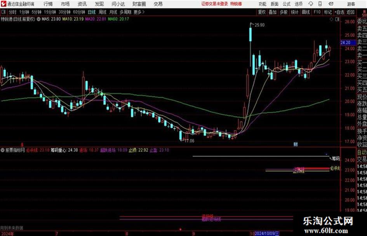Click the 财 financial marker on chart

click(x=296, y=145)
